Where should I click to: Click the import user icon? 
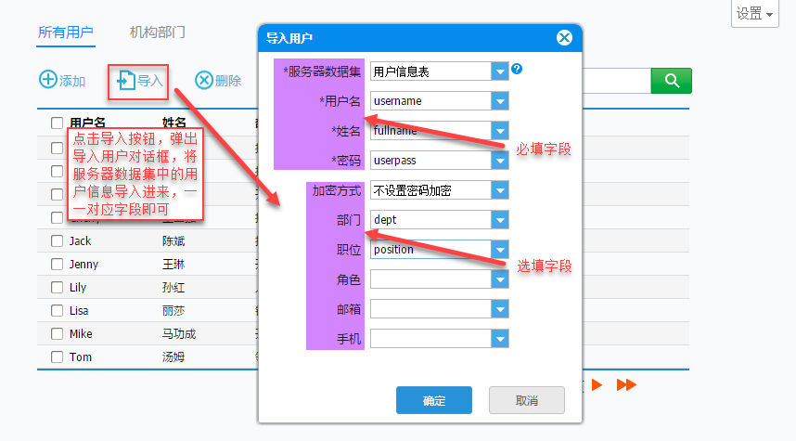coord(126,80)
